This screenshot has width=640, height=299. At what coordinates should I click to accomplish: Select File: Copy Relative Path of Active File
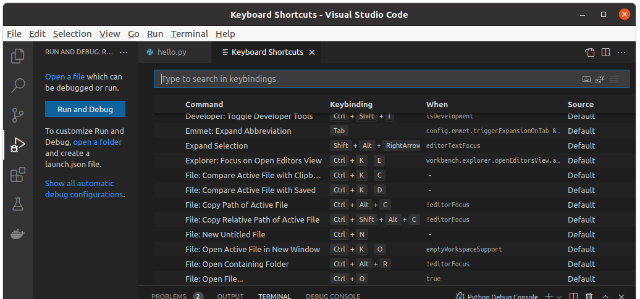392,219
